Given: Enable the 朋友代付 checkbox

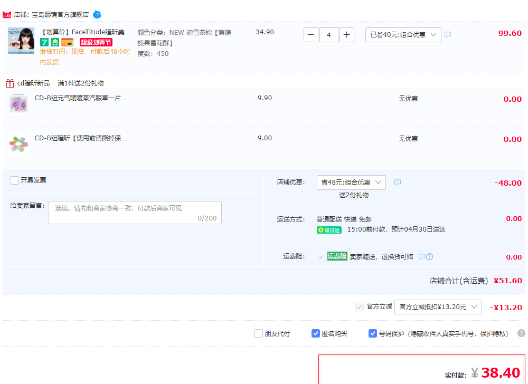Looking at the screenshot, I should point(259,333).
